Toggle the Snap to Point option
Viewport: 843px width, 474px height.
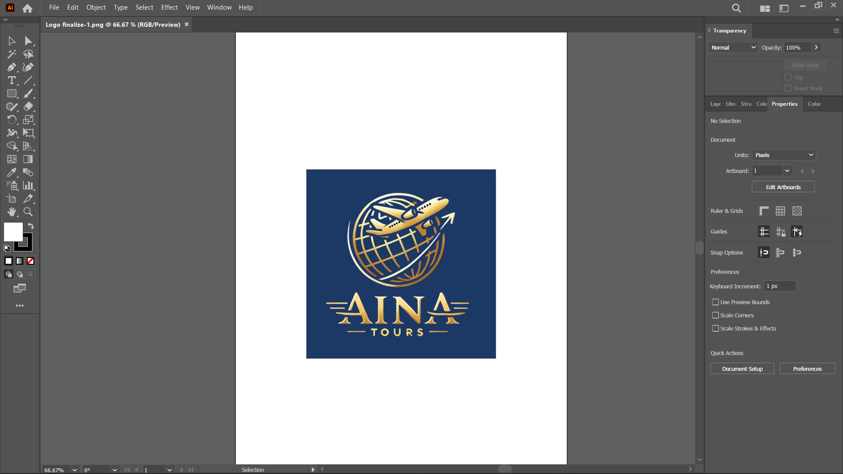(x=764, y=252)
